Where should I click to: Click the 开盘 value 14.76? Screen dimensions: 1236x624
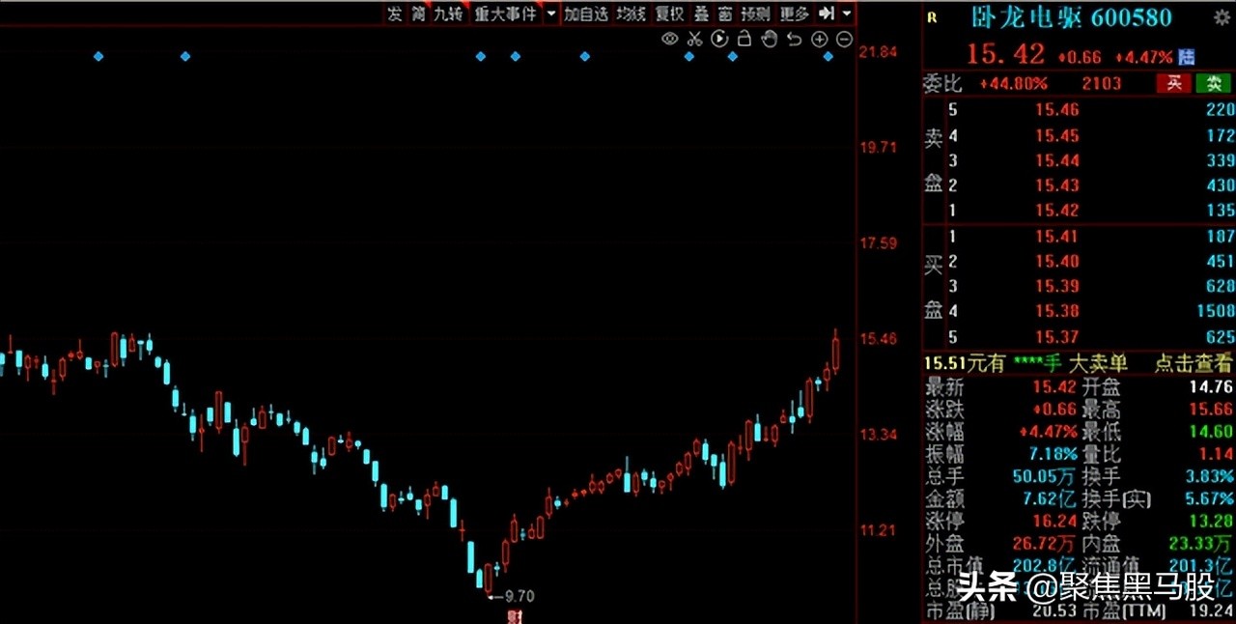tap(1211, 387)
